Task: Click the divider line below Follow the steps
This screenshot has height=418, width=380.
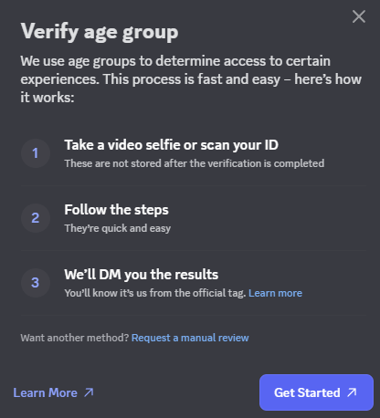Action: click(x=194, y=250)
